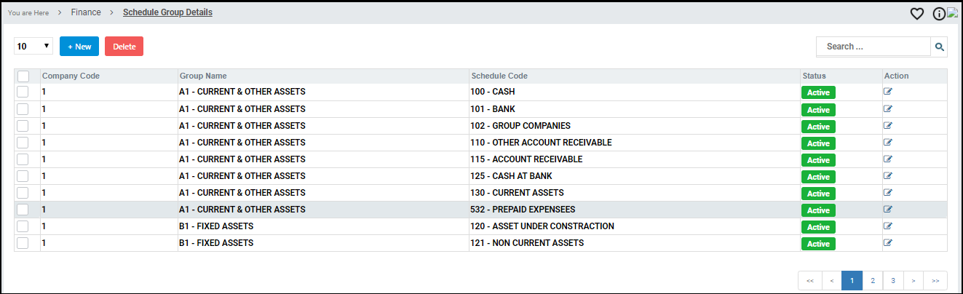Image resolution: width=963 pixels, height=294 pixels.
Task: Edit the 125 - CASH AT BANK row
Action: [x=888, y=176]
